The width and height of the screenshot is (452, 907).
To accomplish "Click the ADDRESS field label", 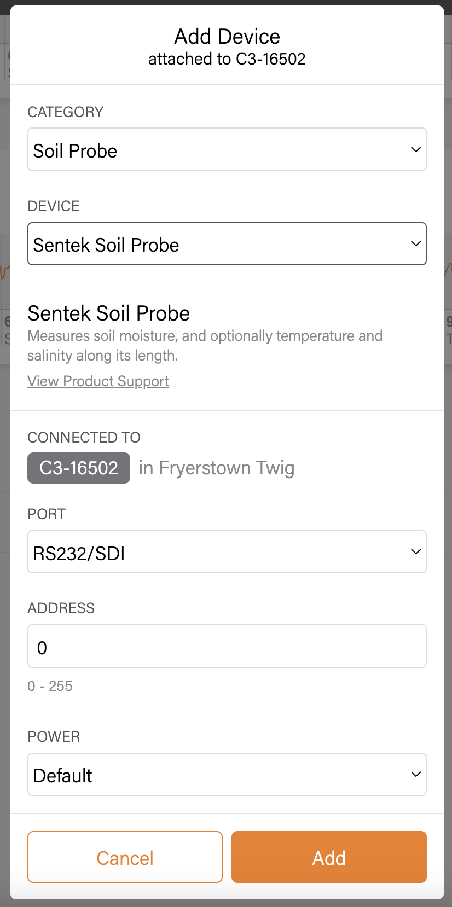I will coord(61,608).
